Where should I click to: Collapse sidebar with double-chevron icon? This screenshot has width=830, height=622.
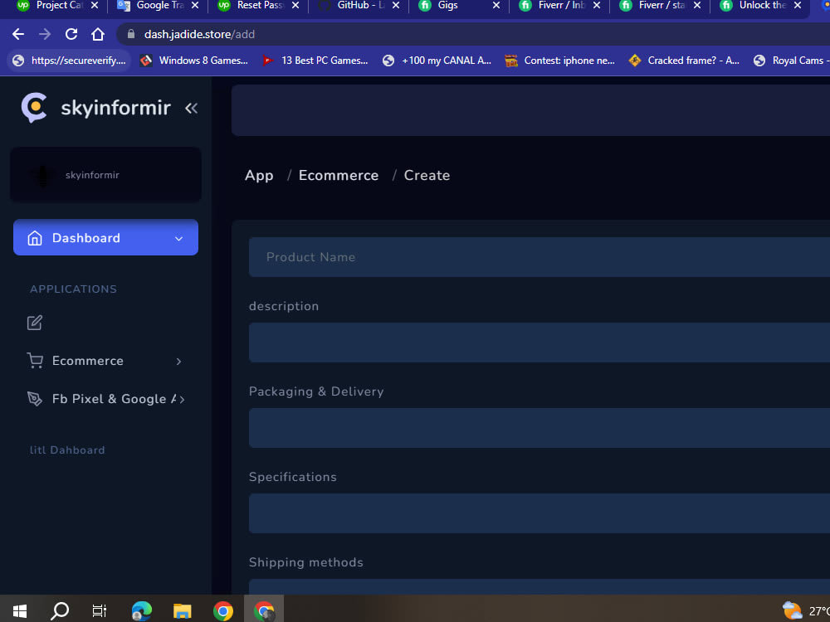(x=191, y=109)
